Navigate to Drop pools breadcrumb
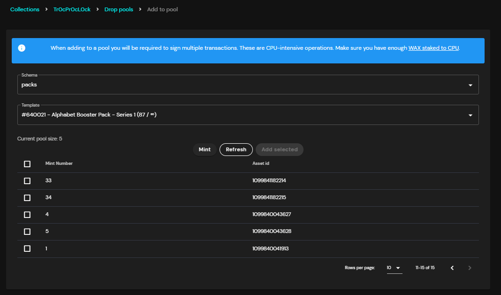The image size is (501, 295). 119,9
